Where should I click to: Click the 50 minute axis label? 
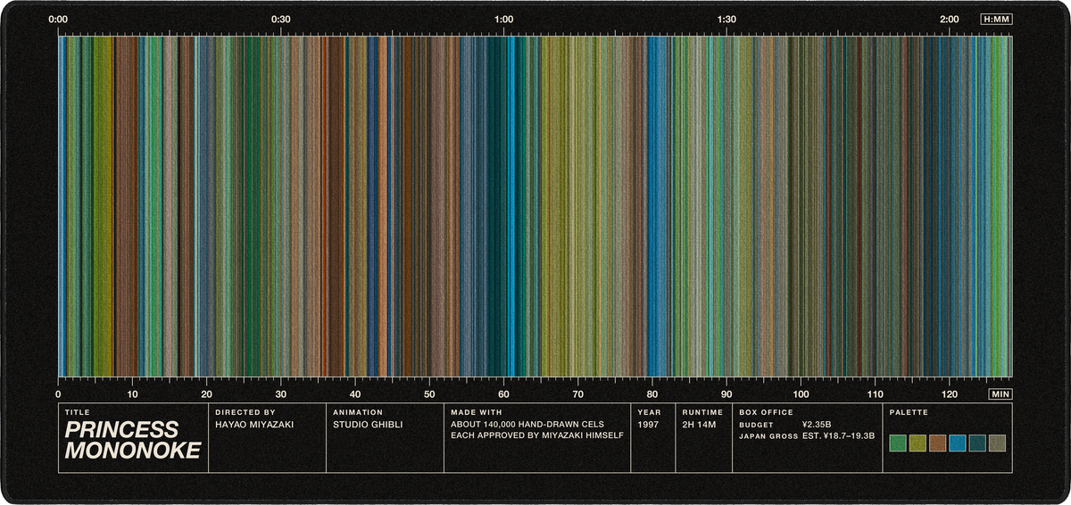(x=429, y=393)
